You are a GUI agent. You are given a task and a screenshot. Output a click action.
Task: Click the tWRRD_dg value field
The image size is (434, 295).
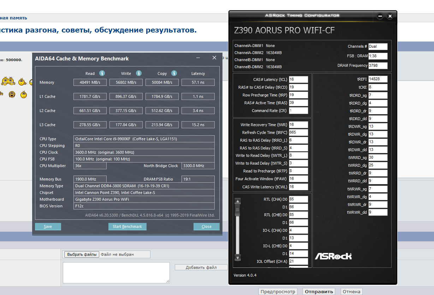tap(378, 165)
